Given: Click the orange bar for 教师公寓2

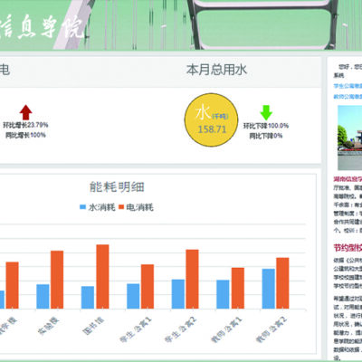Looking at the screenshot, I should tap(282, 283).
